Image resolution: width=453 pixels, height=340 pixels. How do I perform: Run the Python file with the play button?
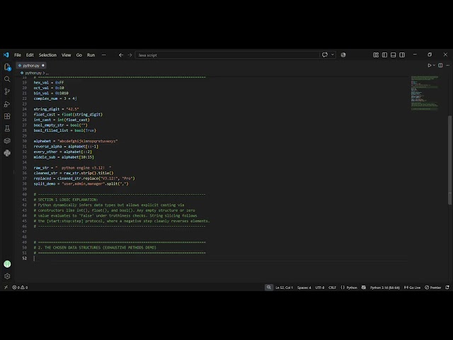430,66
